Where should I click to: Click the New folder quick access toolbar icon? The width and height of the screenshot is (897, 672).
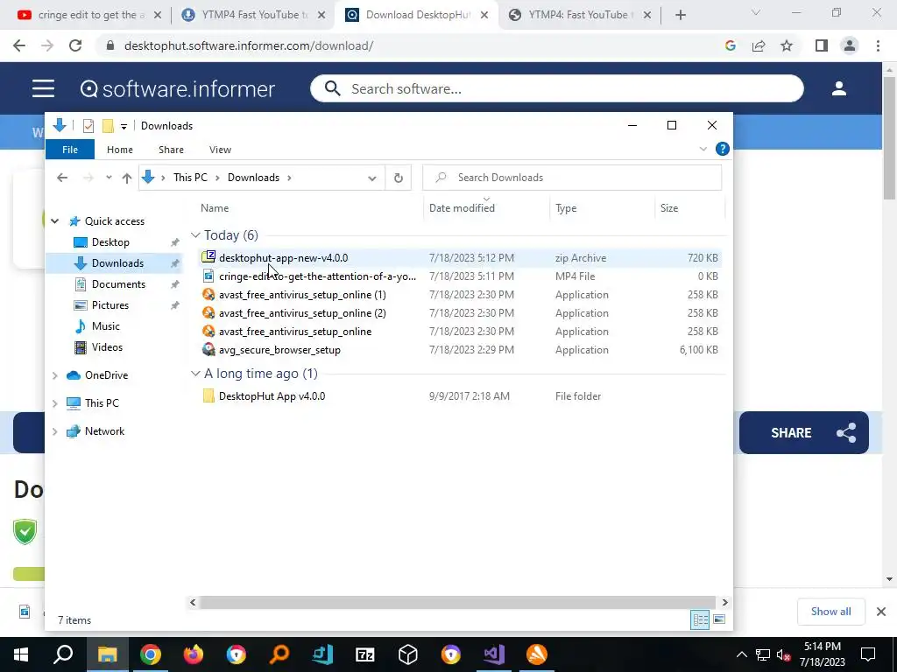108,126
